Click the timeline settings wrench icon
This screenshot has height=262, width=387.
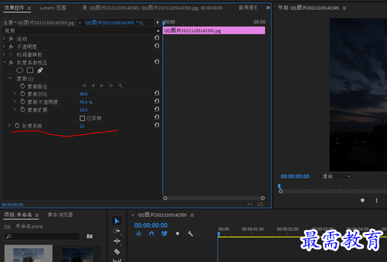tap(190, 233)
